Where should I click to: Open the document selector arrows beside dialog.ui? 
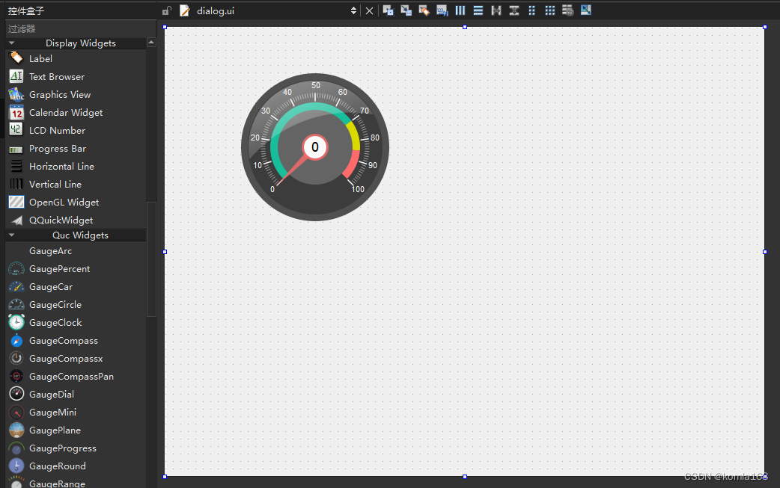pos(353,10)
